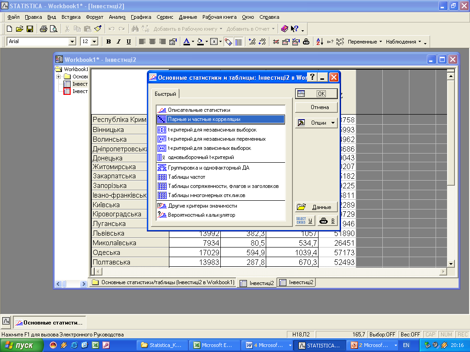The image size is (470, 352).
Task: Select Описательные статистики in the list
Action: coord(221,110)
